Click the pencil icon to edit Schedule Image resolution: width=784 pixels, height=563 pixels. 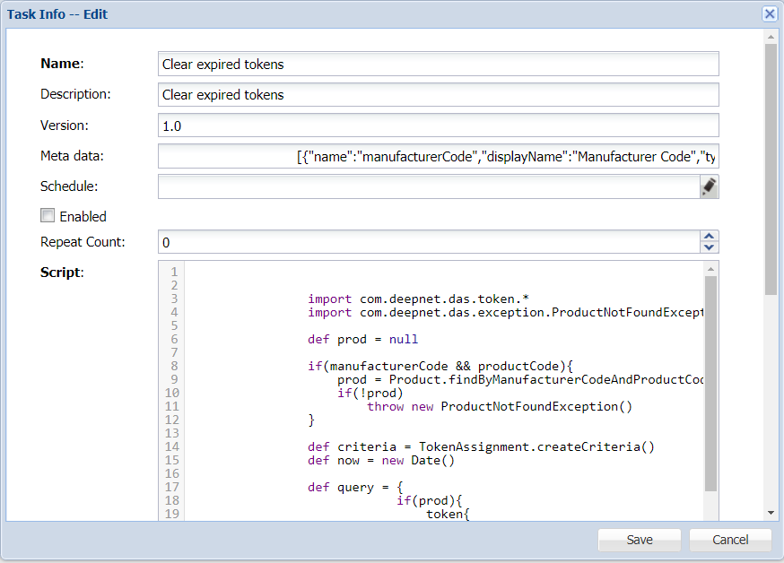click(709, 186)
